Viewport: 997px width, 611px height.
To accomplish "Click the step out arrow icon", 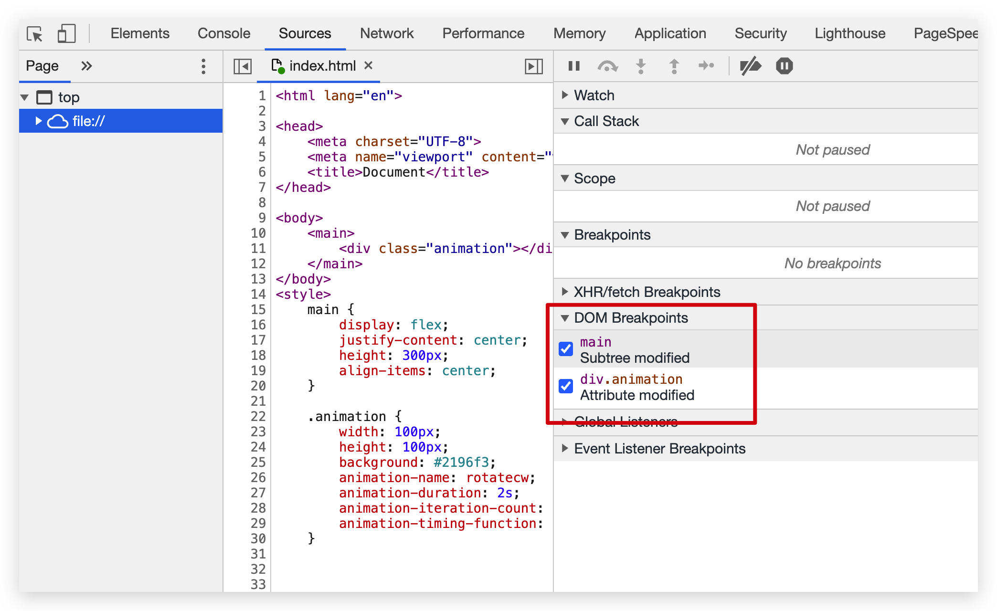I will (x=674, y=66).
